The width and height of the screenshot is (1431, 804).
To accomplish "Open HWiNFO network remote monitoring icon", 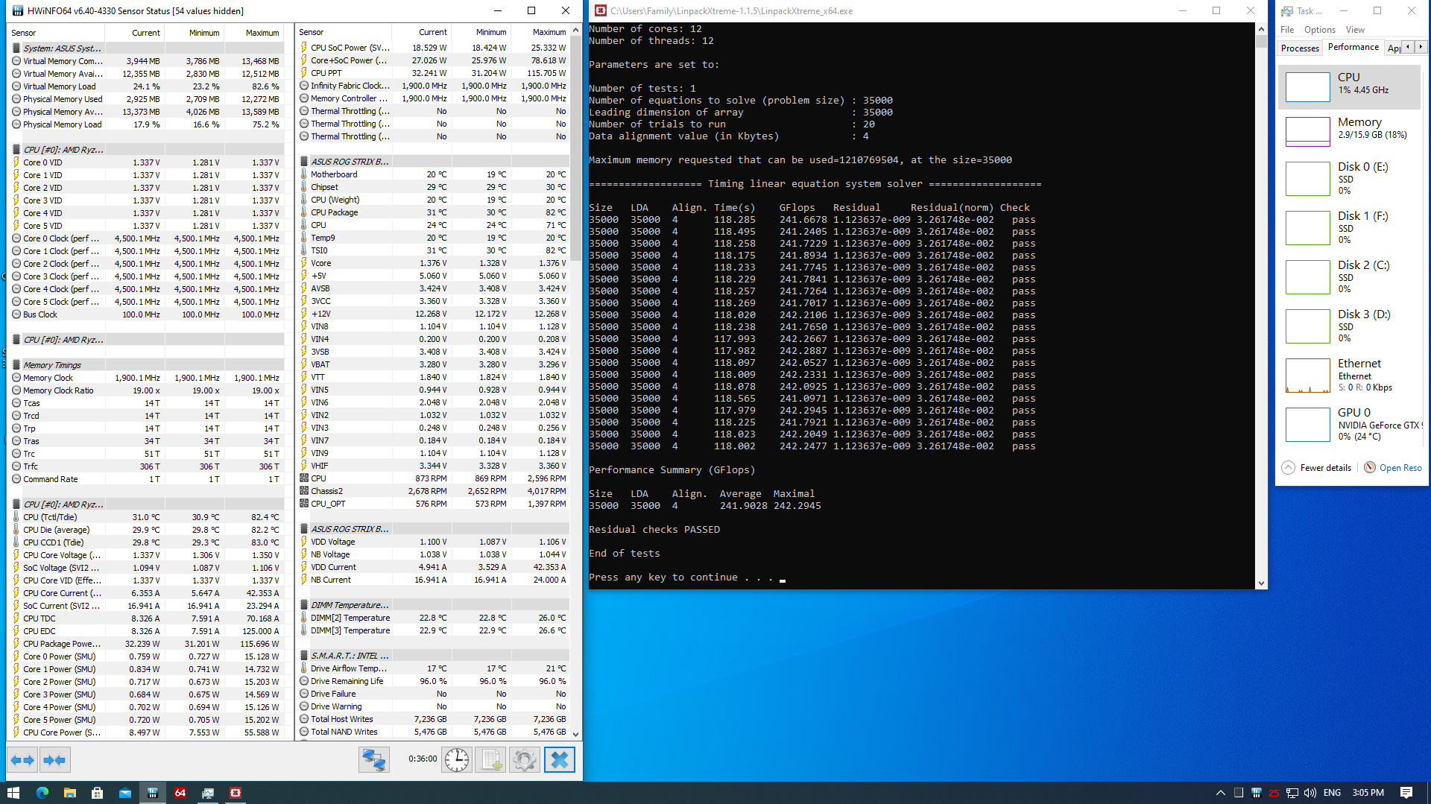I will 374,760.
